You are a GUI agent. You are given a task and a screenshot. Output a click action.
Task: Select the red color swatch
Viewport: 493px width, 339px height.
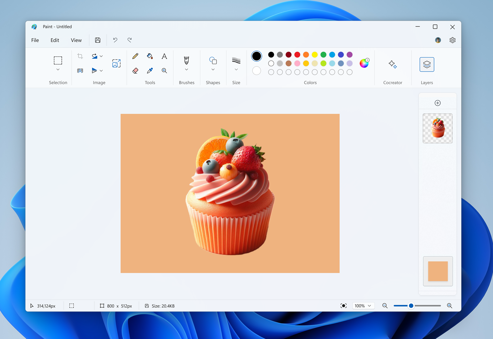click(x=297, y=55)
